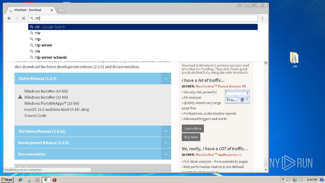This screenshot has width=325, height=183.
Task: Open the media player taskbar icon
Action: pyautogui.click(x=37, y=180)
